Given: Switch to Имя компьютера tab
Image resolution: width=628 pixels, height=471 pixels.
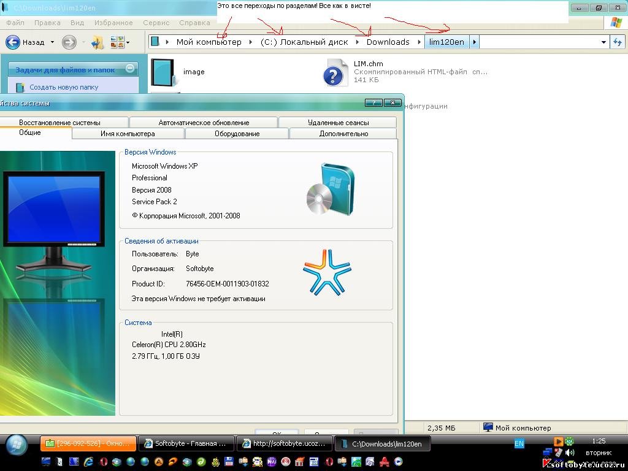Looking at the screenshot, I should click(128, 134).
